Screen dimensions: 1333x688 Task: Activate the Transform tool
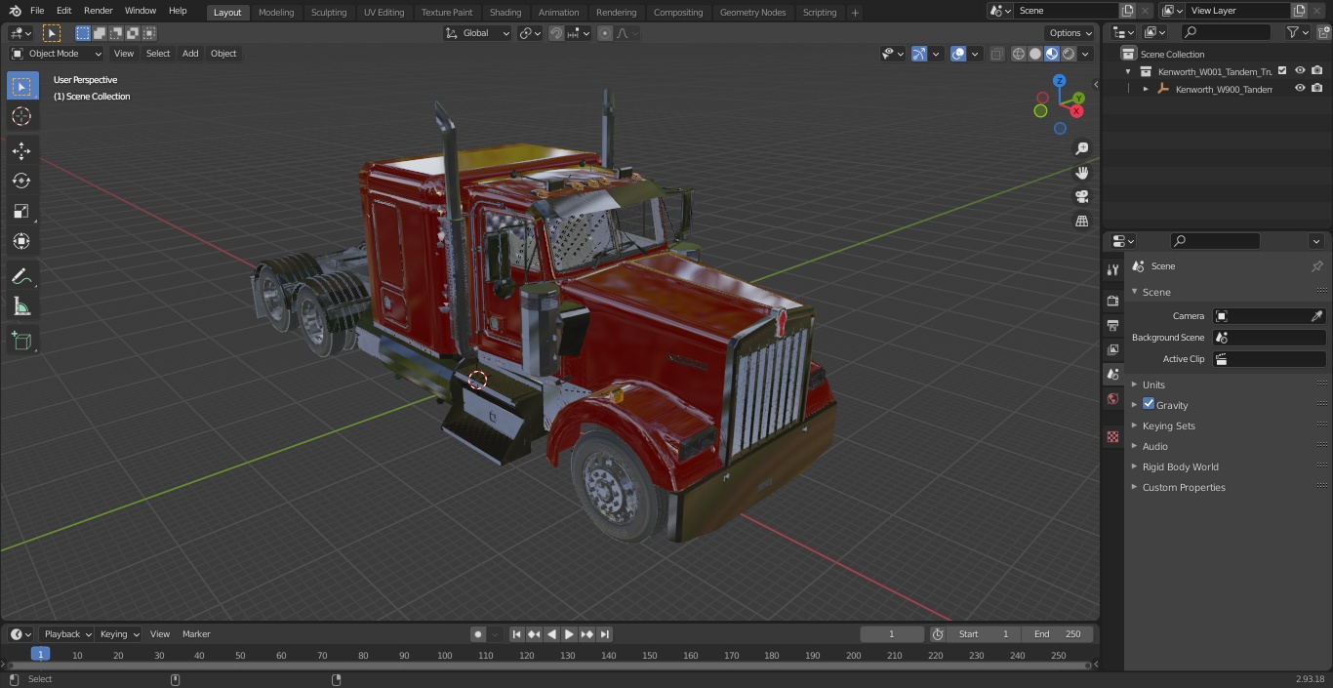click(21, 241)
